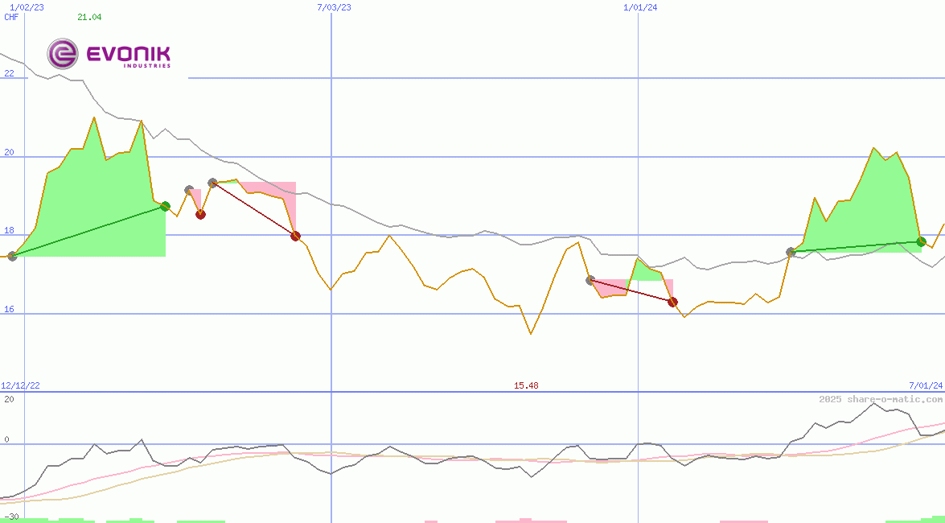Select the 15.48 low price label

coord(527,385)
